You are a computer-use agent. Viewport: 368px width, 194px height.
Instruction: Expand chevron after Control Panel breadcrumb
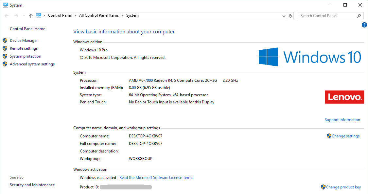[x=75, y=15]
